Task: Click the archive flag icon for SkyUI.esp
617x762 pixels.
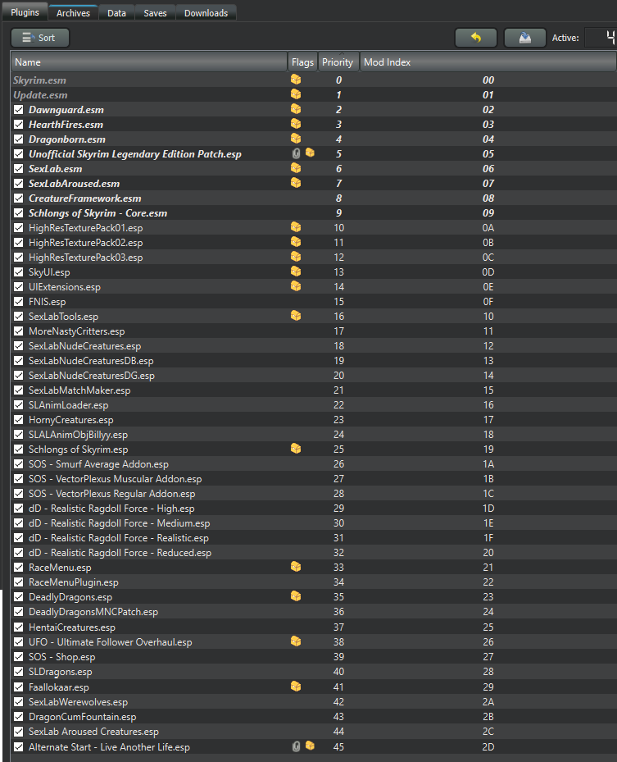Action: [x=296, y=271]
